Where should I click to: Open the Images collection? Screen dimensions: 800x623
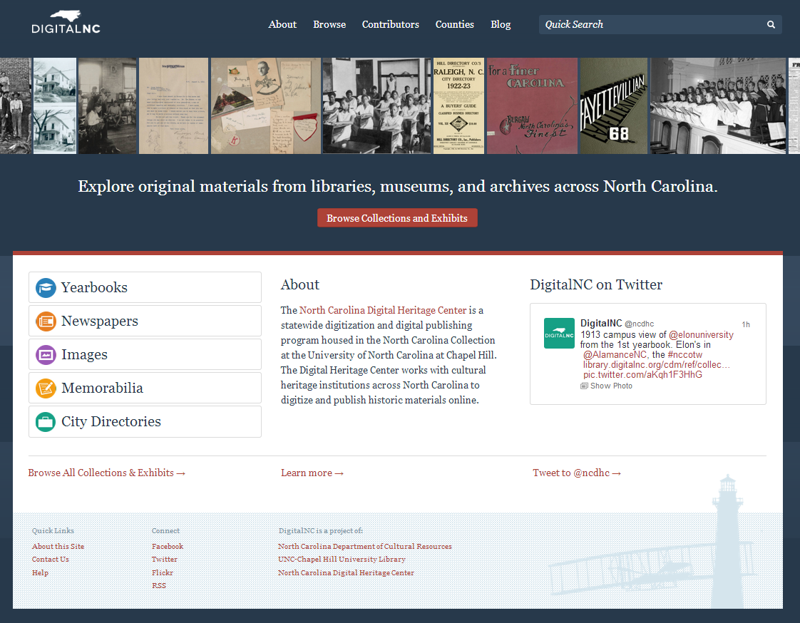tap(145, 354)
